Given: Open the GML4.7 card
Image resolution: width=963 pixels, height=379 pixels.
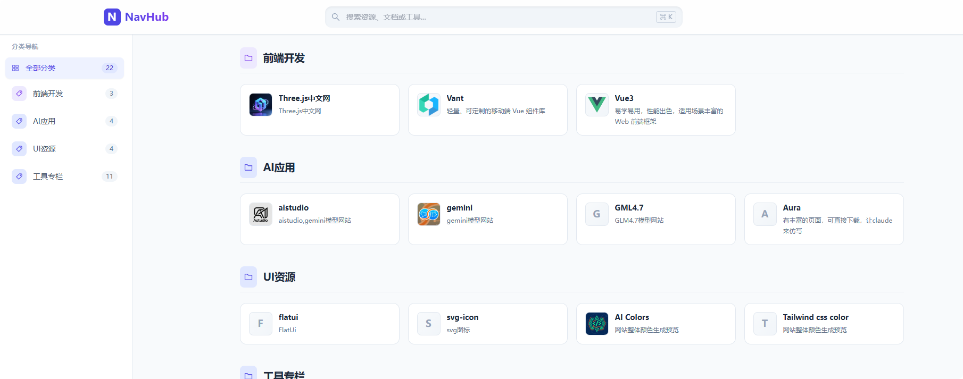Looking at the screenshot, I should [x=655, y=219].
